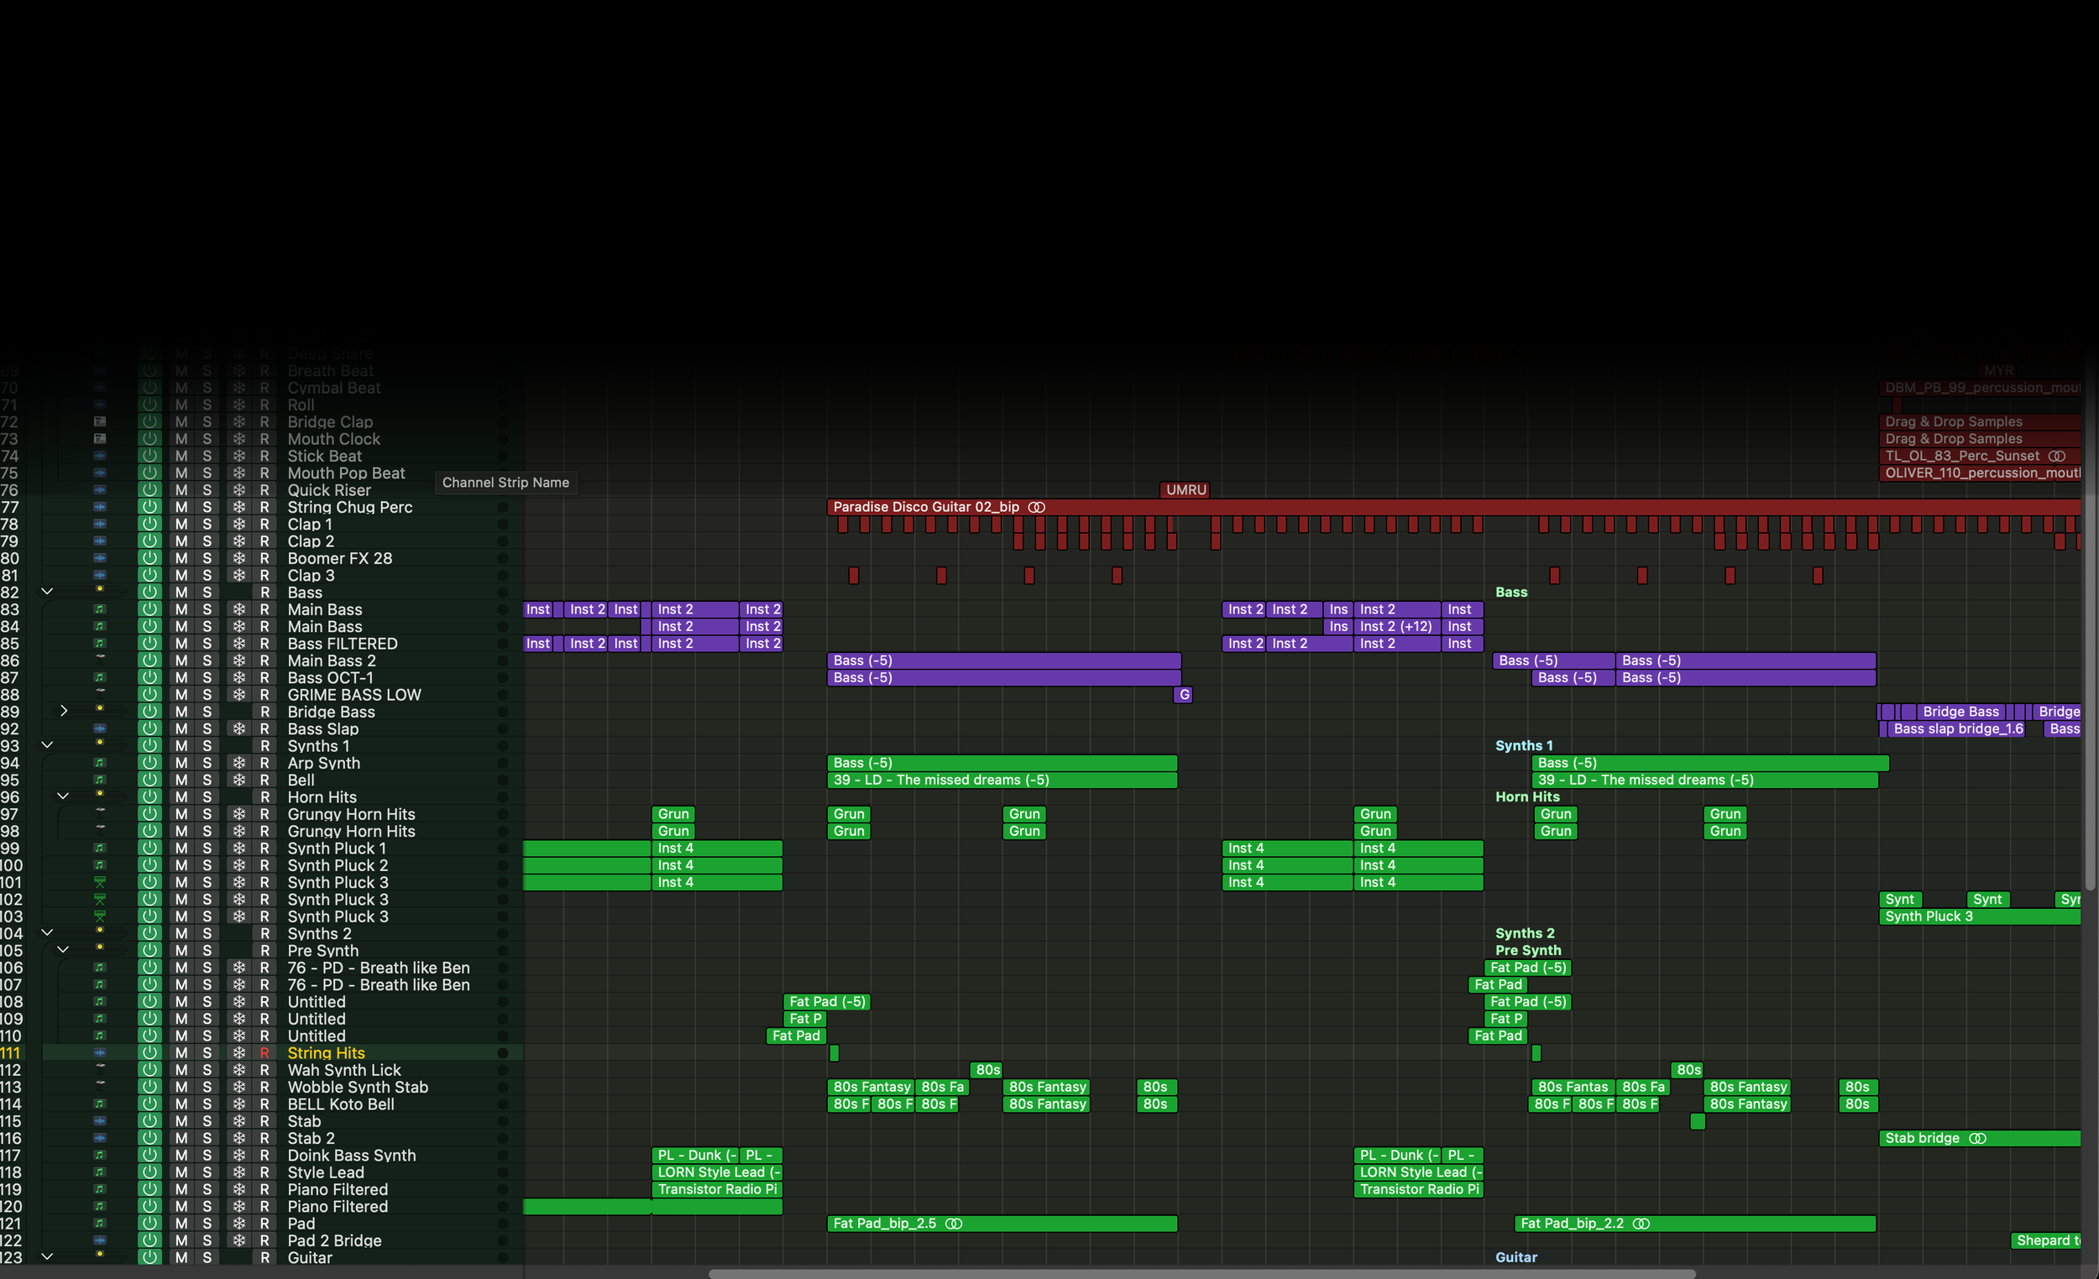Collapse the Pre Synth stack
This screenshot has height=1279, width=2099.
pos(63,950)
